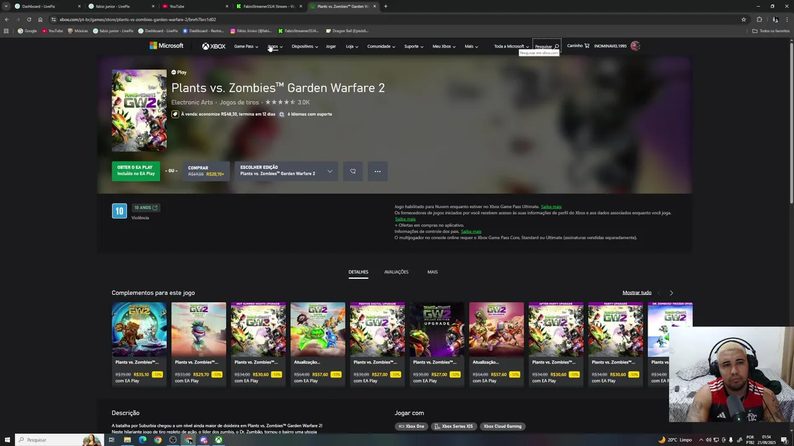Image resolution: width=794 pixels, height=446 pixels.
Task: Click Mostrar tudo link
Action: [x=637, y=292]
